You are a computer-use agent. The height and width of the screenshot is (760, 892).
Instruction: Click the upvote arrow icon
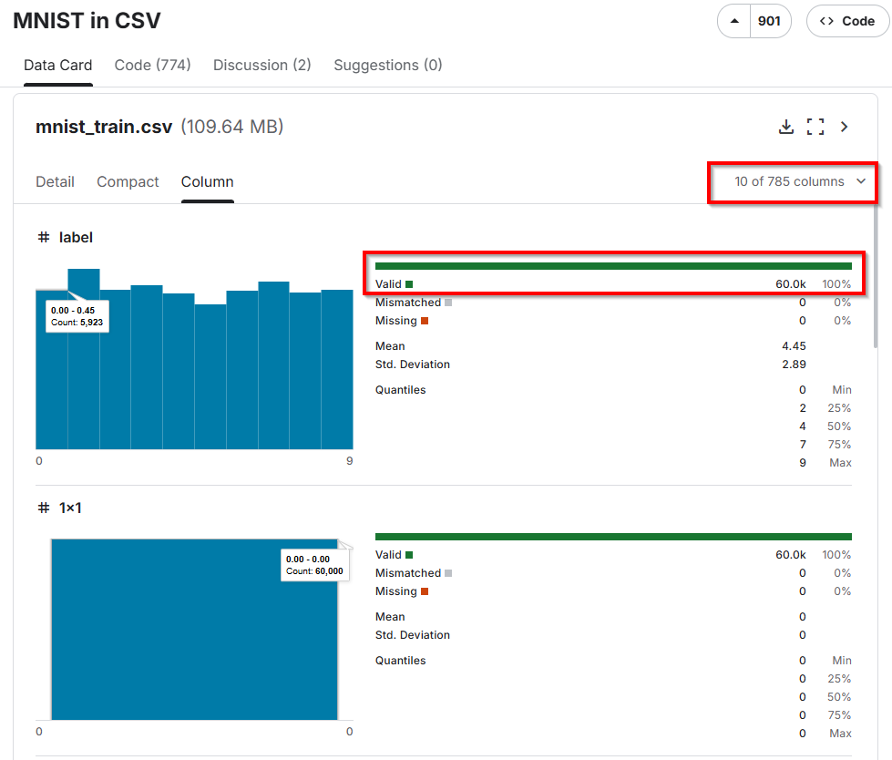pyautogui.click(x=734, y=21)
